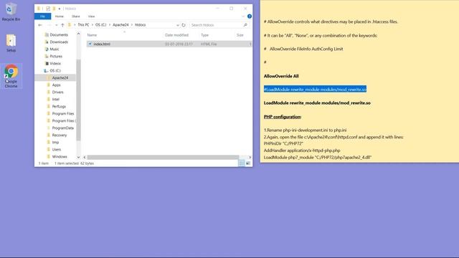
Task: Expand the chevron after OS (C:) in path
Action: 110,25
